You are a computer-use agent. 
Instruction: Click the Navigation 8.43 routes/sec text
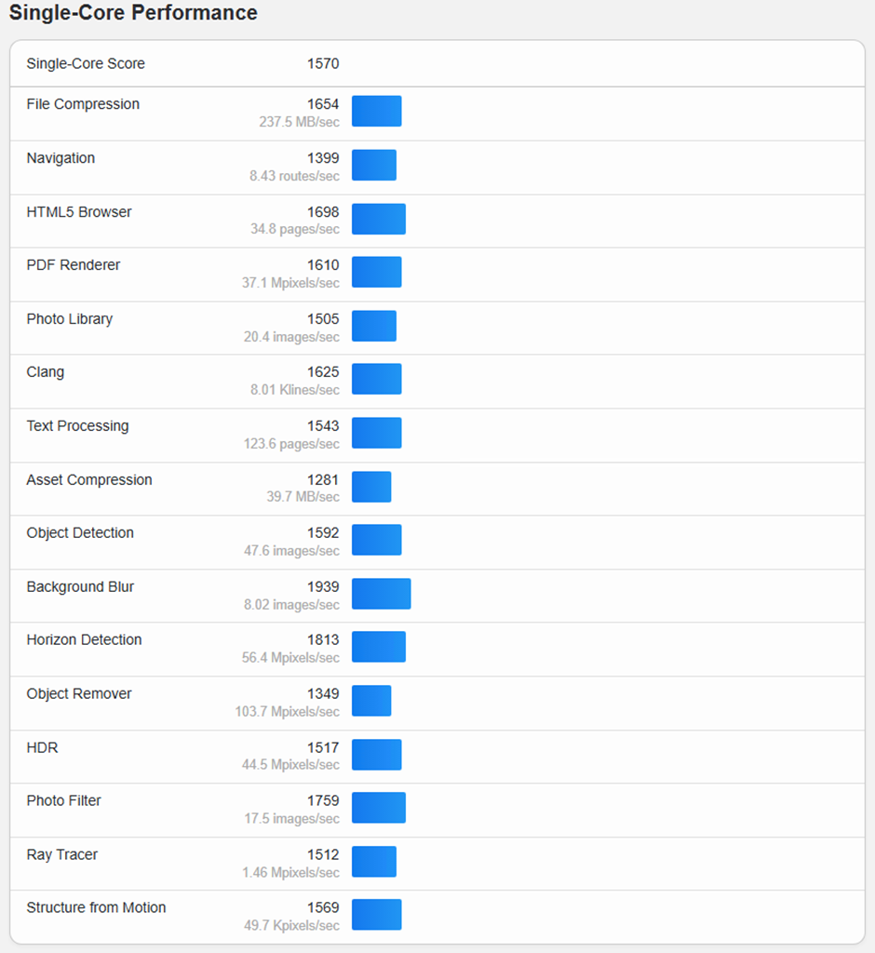[294, 176]
